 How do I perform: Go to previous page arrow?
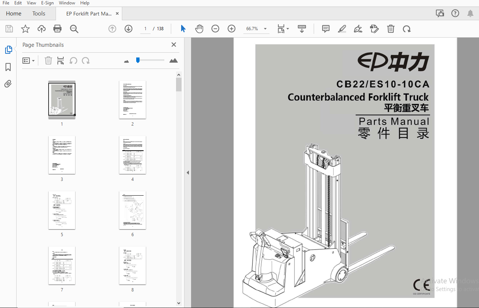pos(112,29)
